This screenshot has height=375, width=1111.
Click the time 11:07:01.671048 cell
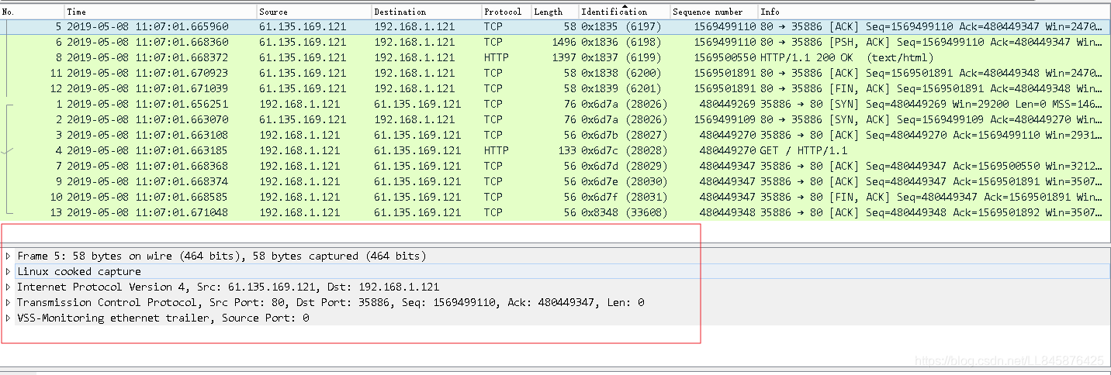coord(147,212)
